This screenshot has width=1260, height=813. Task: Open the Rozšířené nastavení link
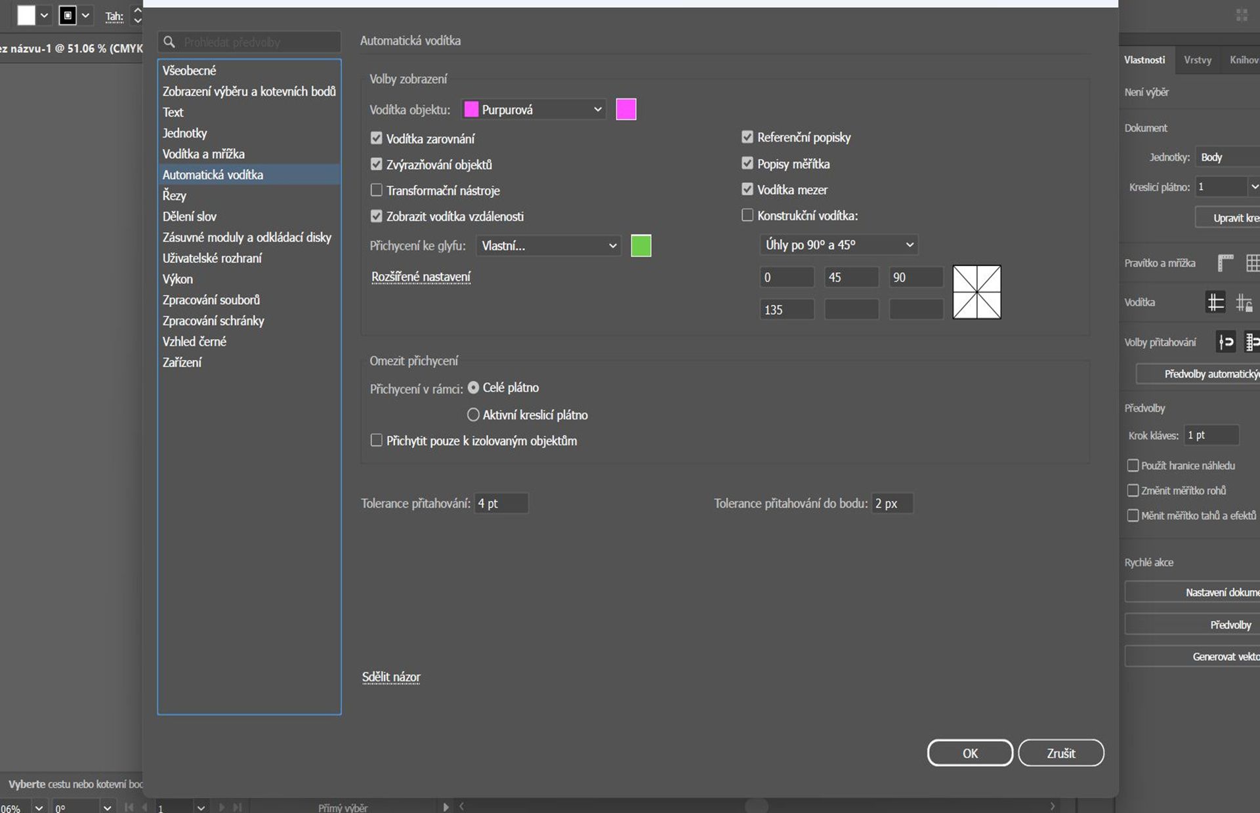[x=421, y=277]
